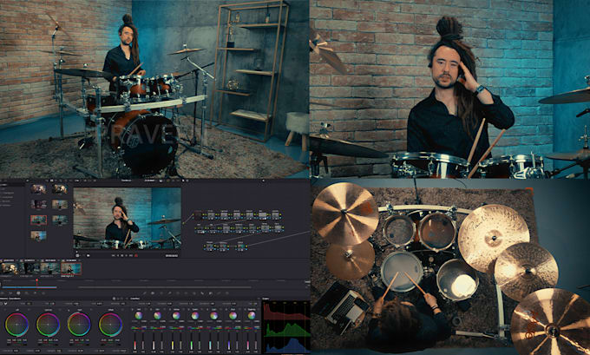Select the first clip thumbnail in timeline strip

click(10, 268)
